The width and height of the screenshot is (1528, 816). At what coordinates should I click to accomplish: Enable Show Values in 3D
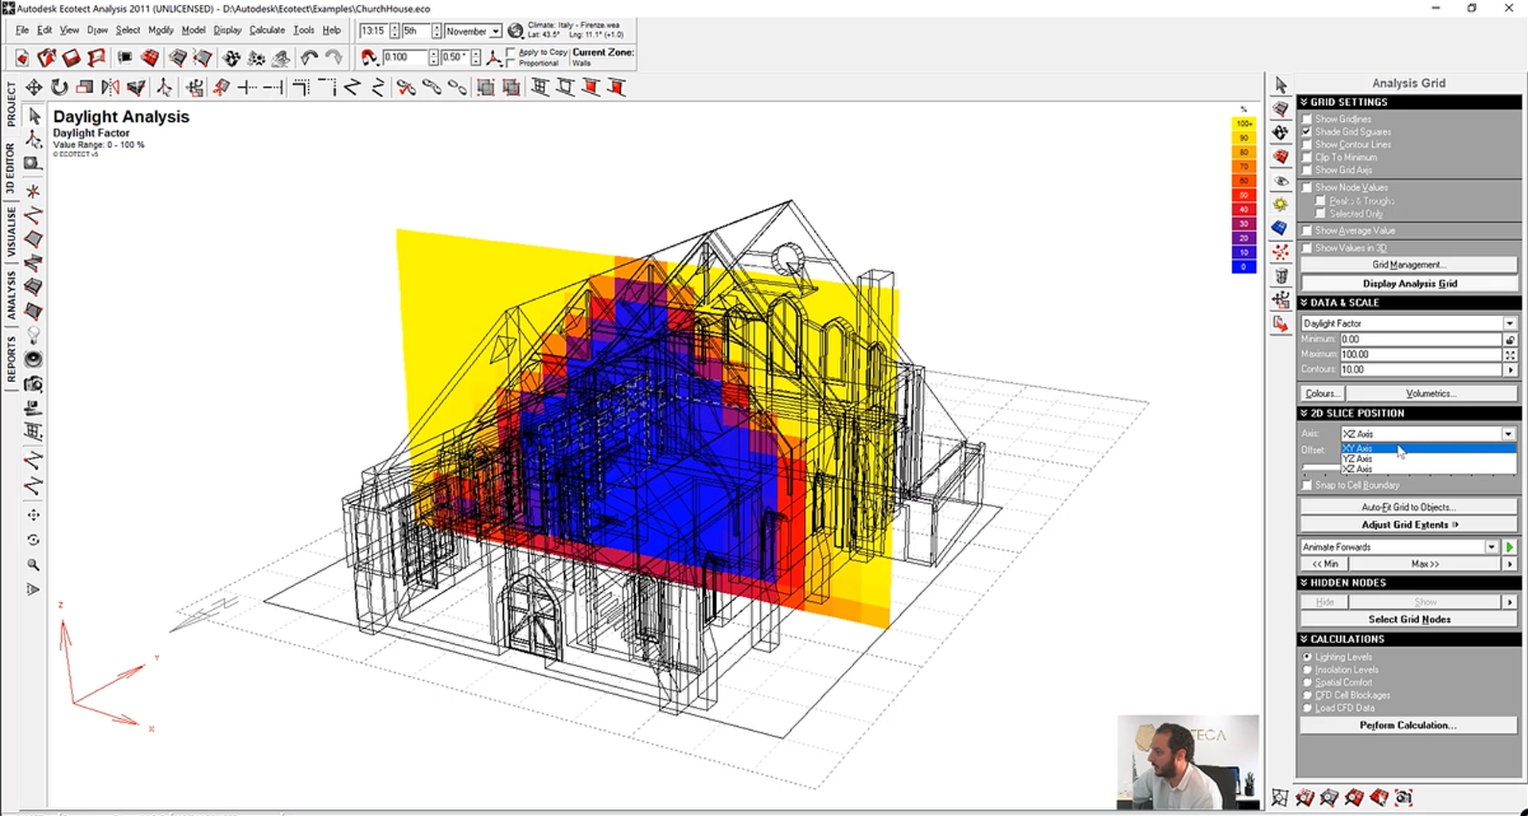tap(1306, 248)
